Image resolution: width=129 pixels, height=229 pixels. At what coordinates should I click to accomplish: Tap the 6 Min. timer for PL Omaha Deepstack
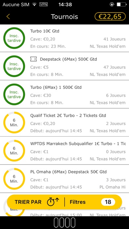tap(14, 179)
